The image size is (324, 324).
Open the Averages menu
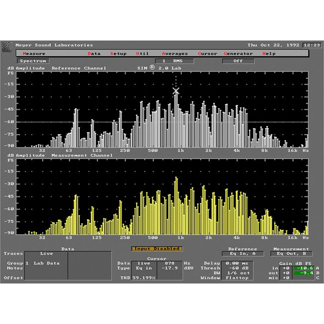pyautogui.click(x=175, y=53)
